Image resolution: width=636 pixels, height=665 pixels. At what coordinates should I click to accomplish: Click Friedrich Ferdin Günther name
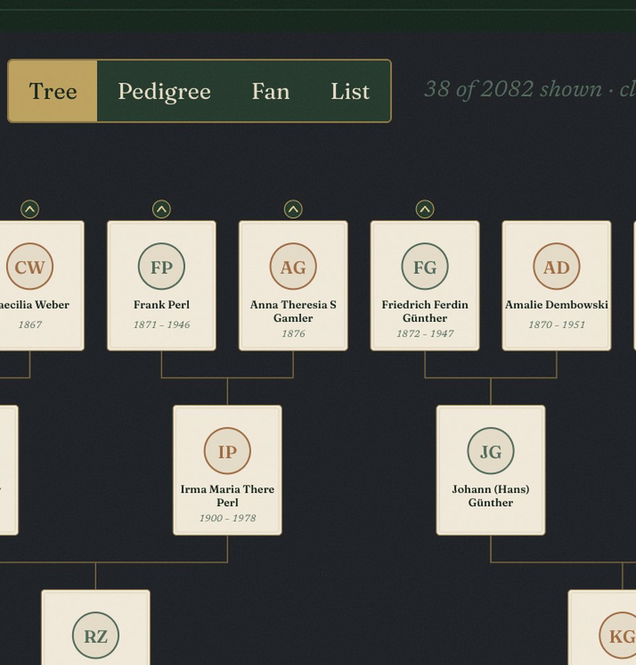[425, 311]
